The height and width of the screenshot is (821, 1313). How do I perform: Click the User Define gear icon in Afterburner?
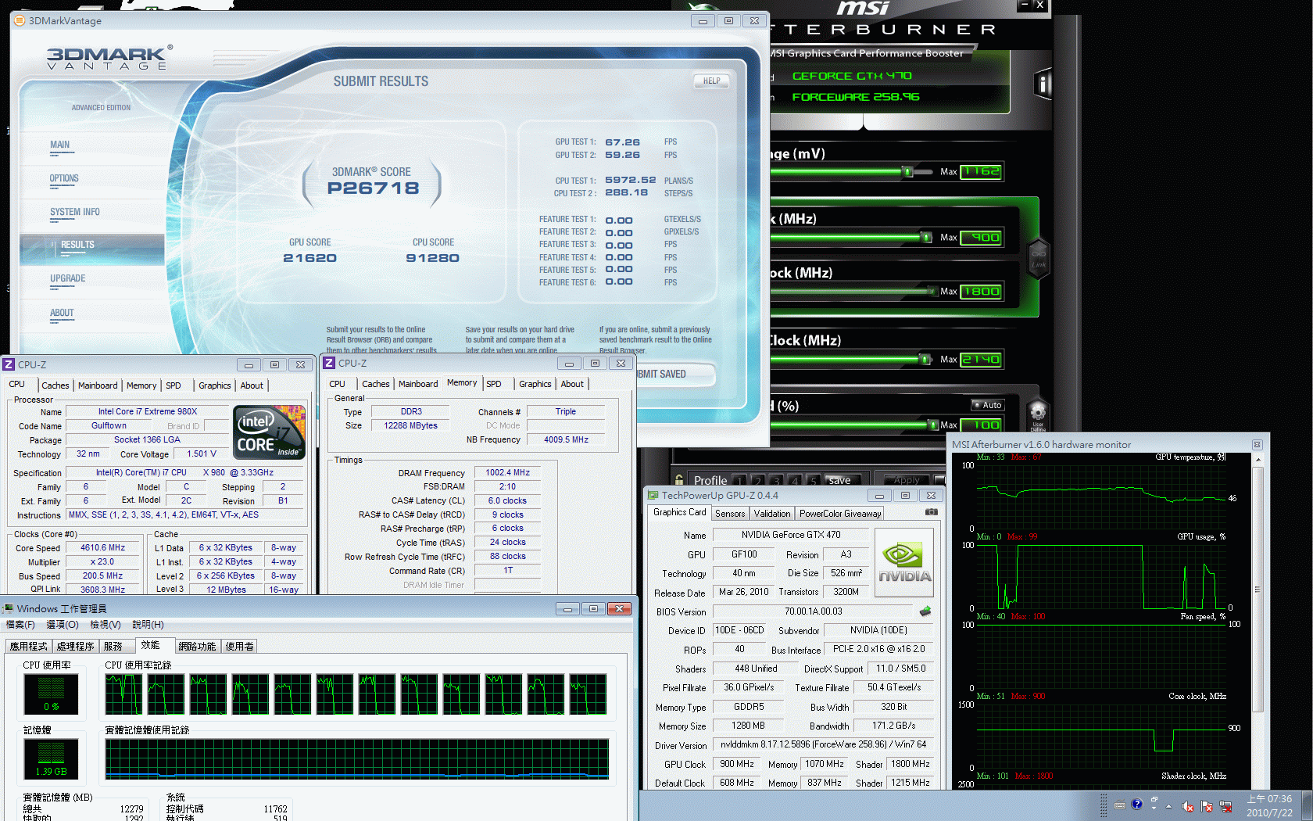[1038, 414]
